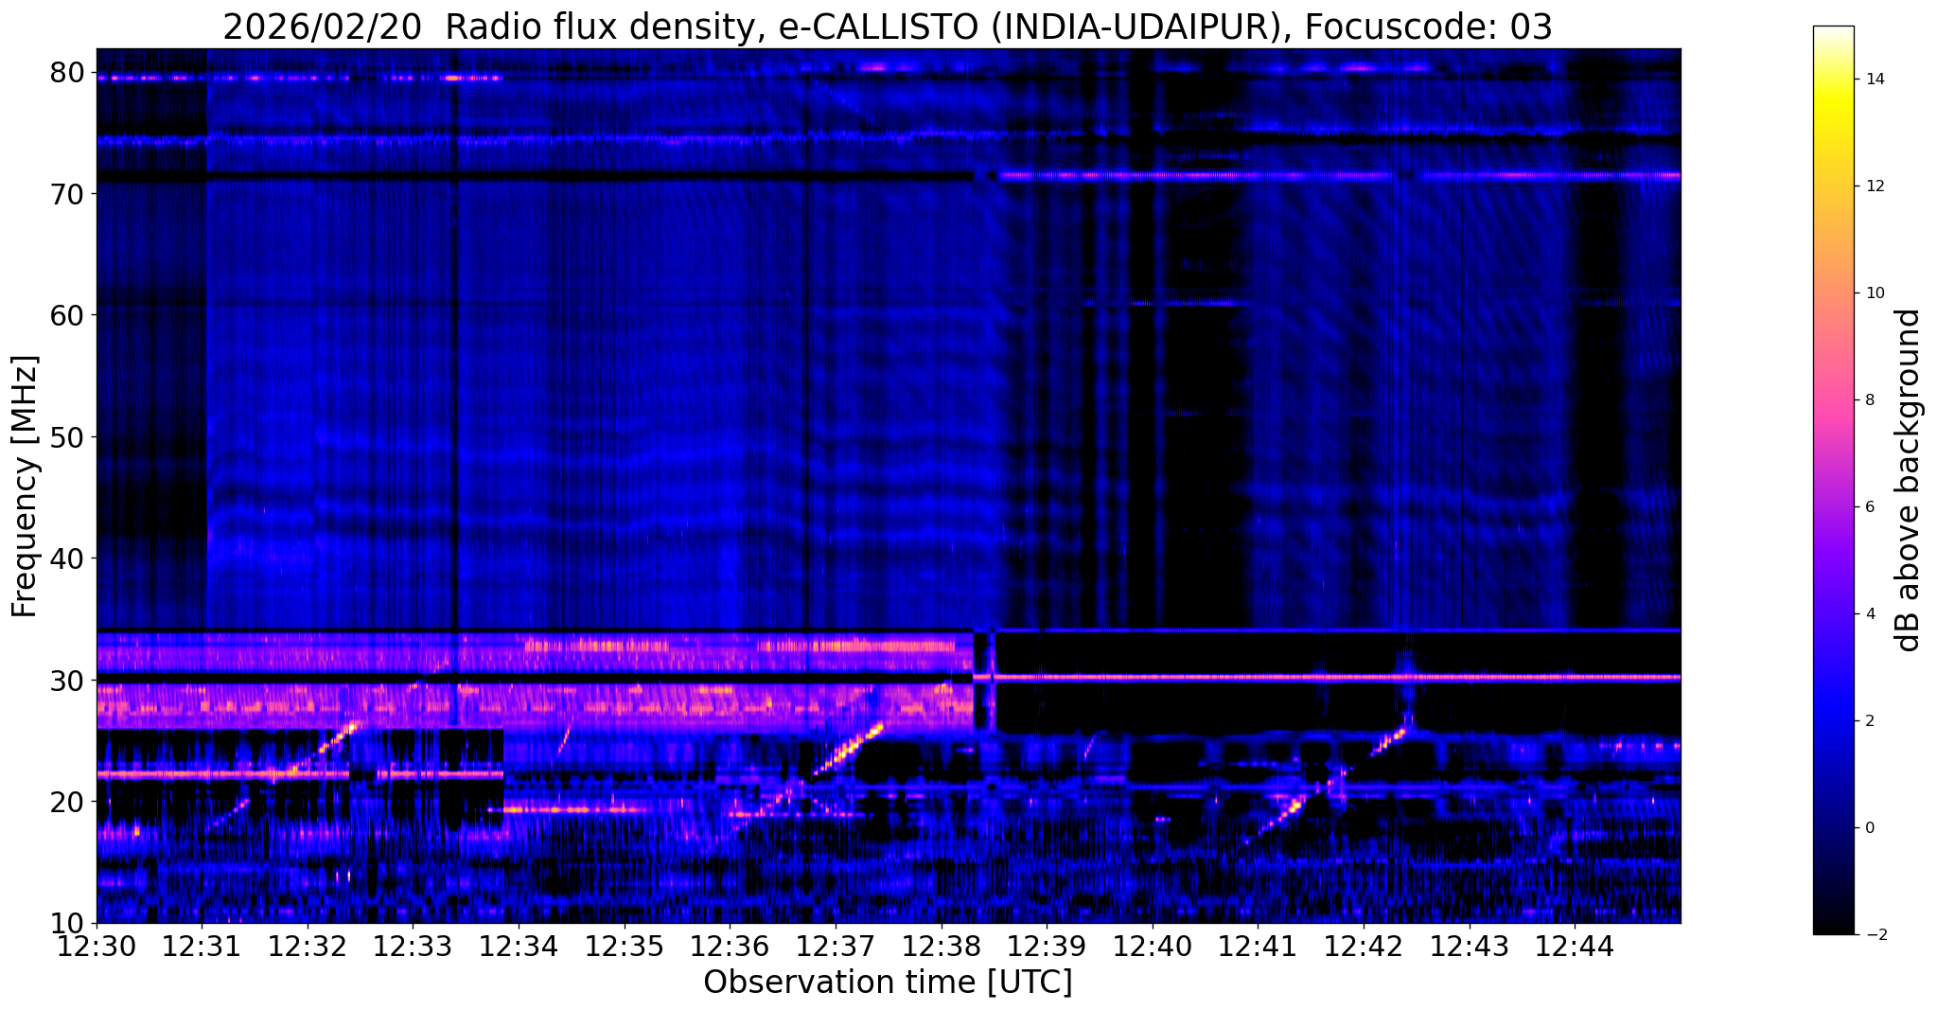Click the 12:42 time tick label
This screenshot has width=1937, height=1010.
point(1364,947)
